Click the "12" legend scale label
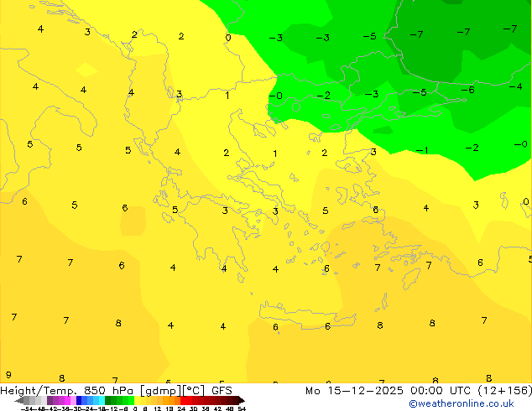 [x=158, y=409]
